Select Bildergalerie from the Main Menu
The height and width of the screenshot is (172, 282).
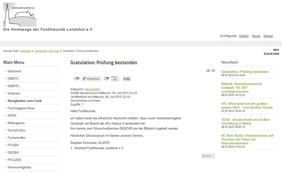point(16,123)
